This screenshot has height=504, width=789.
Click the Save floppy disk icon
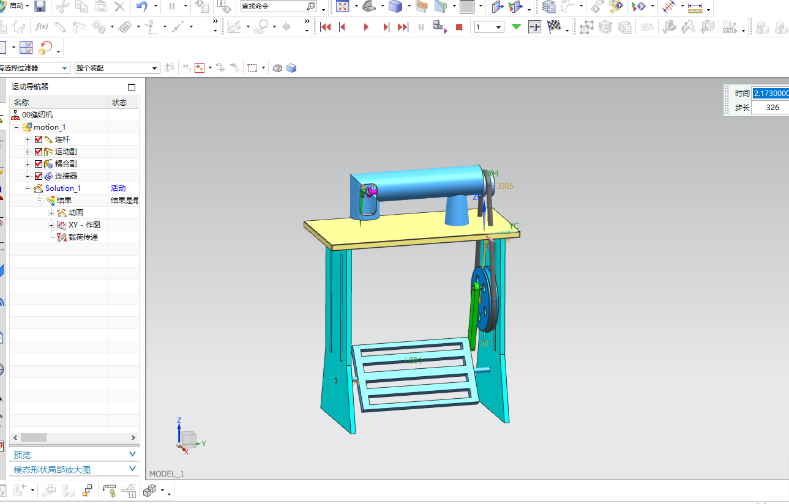(x=40, y=7)
